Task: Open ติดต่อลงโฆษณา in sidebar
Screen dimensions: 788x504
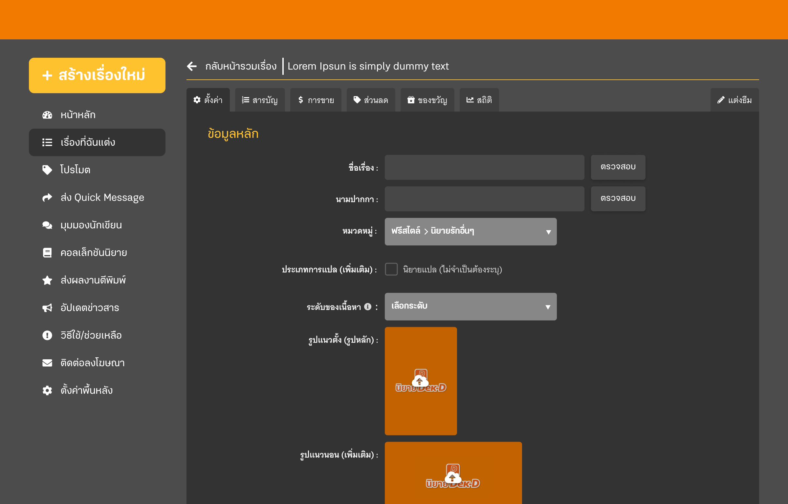Action: pos(97,363)
